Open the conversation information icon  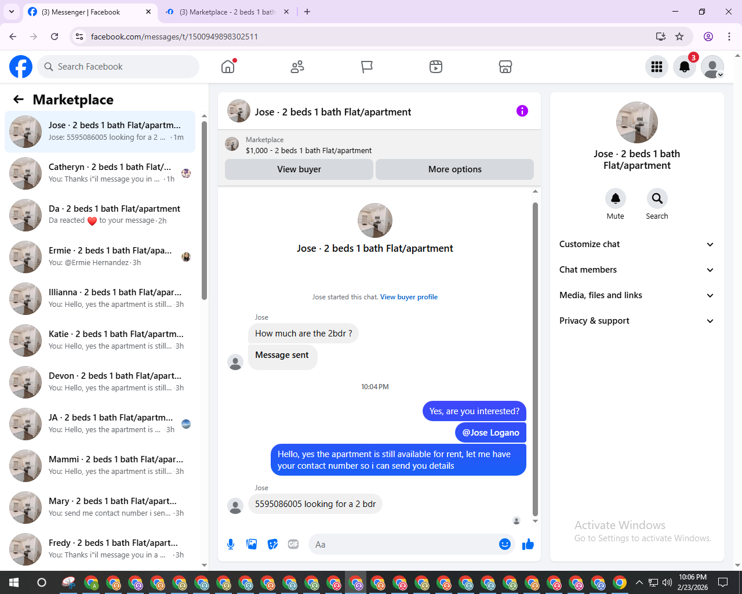[x=522, y=111]
